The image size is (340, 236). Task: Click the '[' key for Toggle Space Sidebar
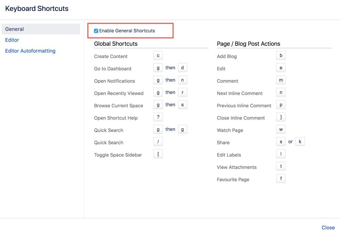point(158,154)
